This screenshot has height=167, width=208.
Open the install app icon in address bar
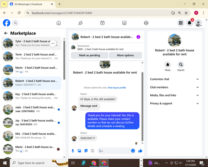173,13
